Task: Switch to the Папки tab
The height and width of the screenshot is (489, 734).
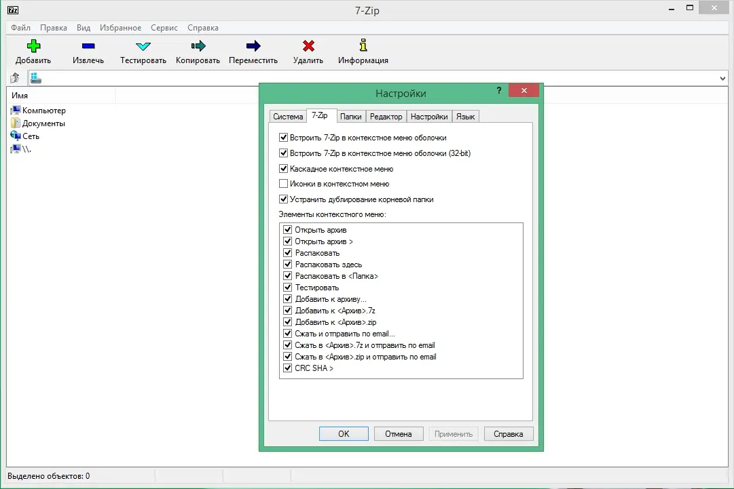Action: pyautogui.click(x=350, y=117)
